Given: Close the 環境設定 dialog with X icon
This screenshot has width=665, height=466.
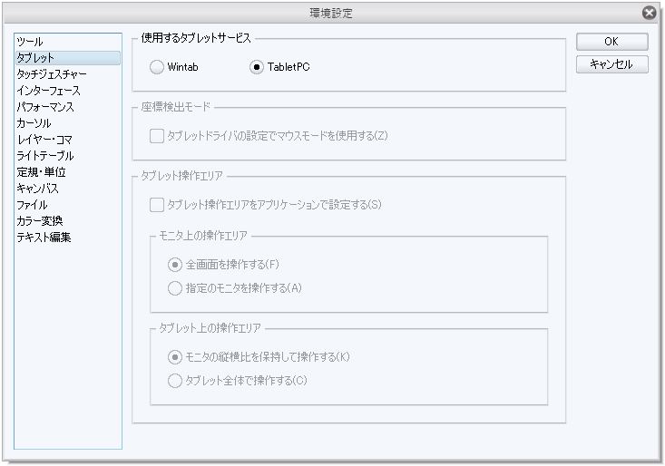Looking at the screenshot, I should 649,13.
